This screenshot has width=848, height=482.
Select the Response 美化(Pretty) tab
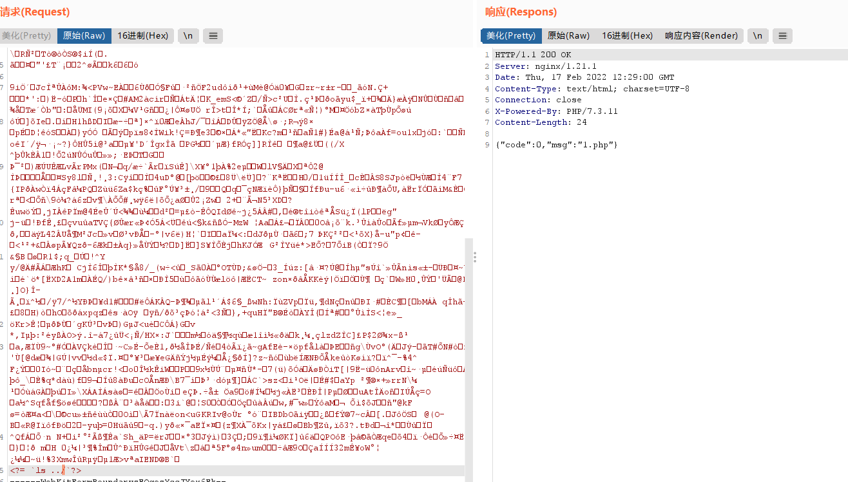coord(511,36)
